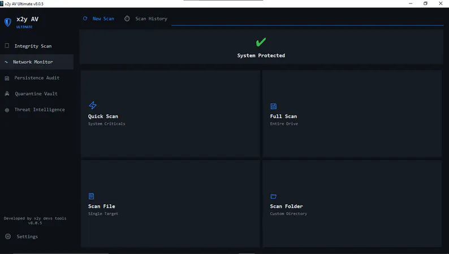Image resolution: width=449 pixels, height=254 pixels.
Task: Click the Threat Intelligence dot icon
Action: tap(7, 110)
